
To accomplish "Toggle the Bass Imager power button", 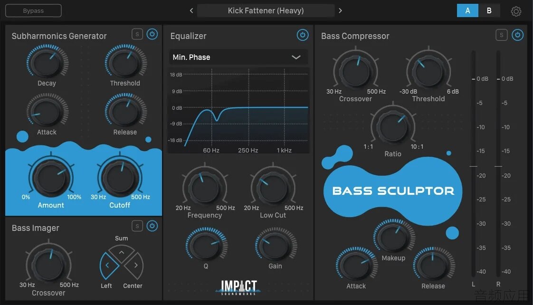I will coord(152,226).
